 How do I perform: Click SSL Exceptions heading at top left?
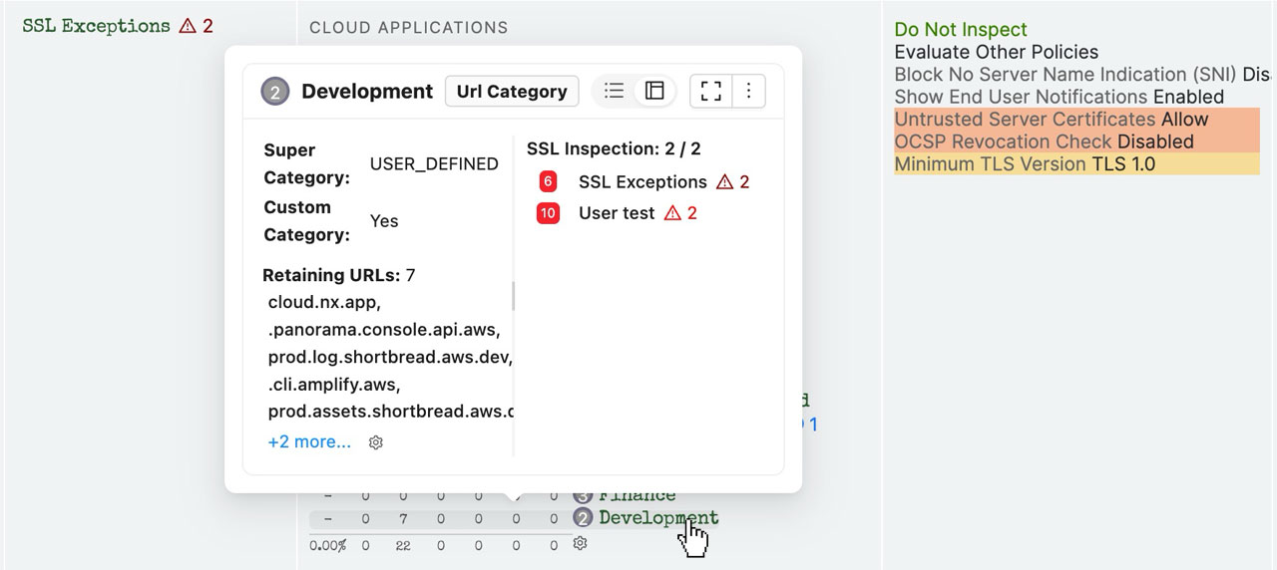tap(96, 26)
